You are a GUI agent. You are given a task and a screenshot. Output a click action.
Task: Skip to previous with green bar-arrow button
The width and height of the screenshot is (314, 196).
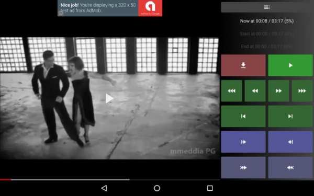pos(243,116)
